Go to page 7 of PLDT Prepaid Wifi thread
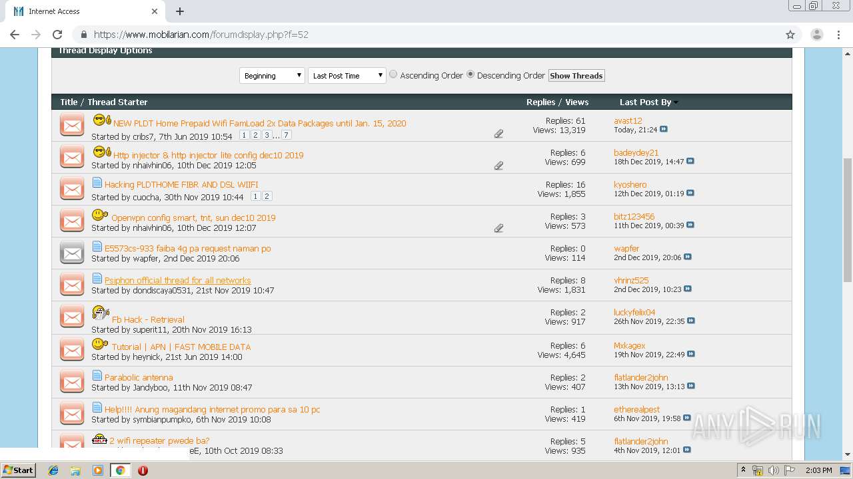 pos(286,135)
